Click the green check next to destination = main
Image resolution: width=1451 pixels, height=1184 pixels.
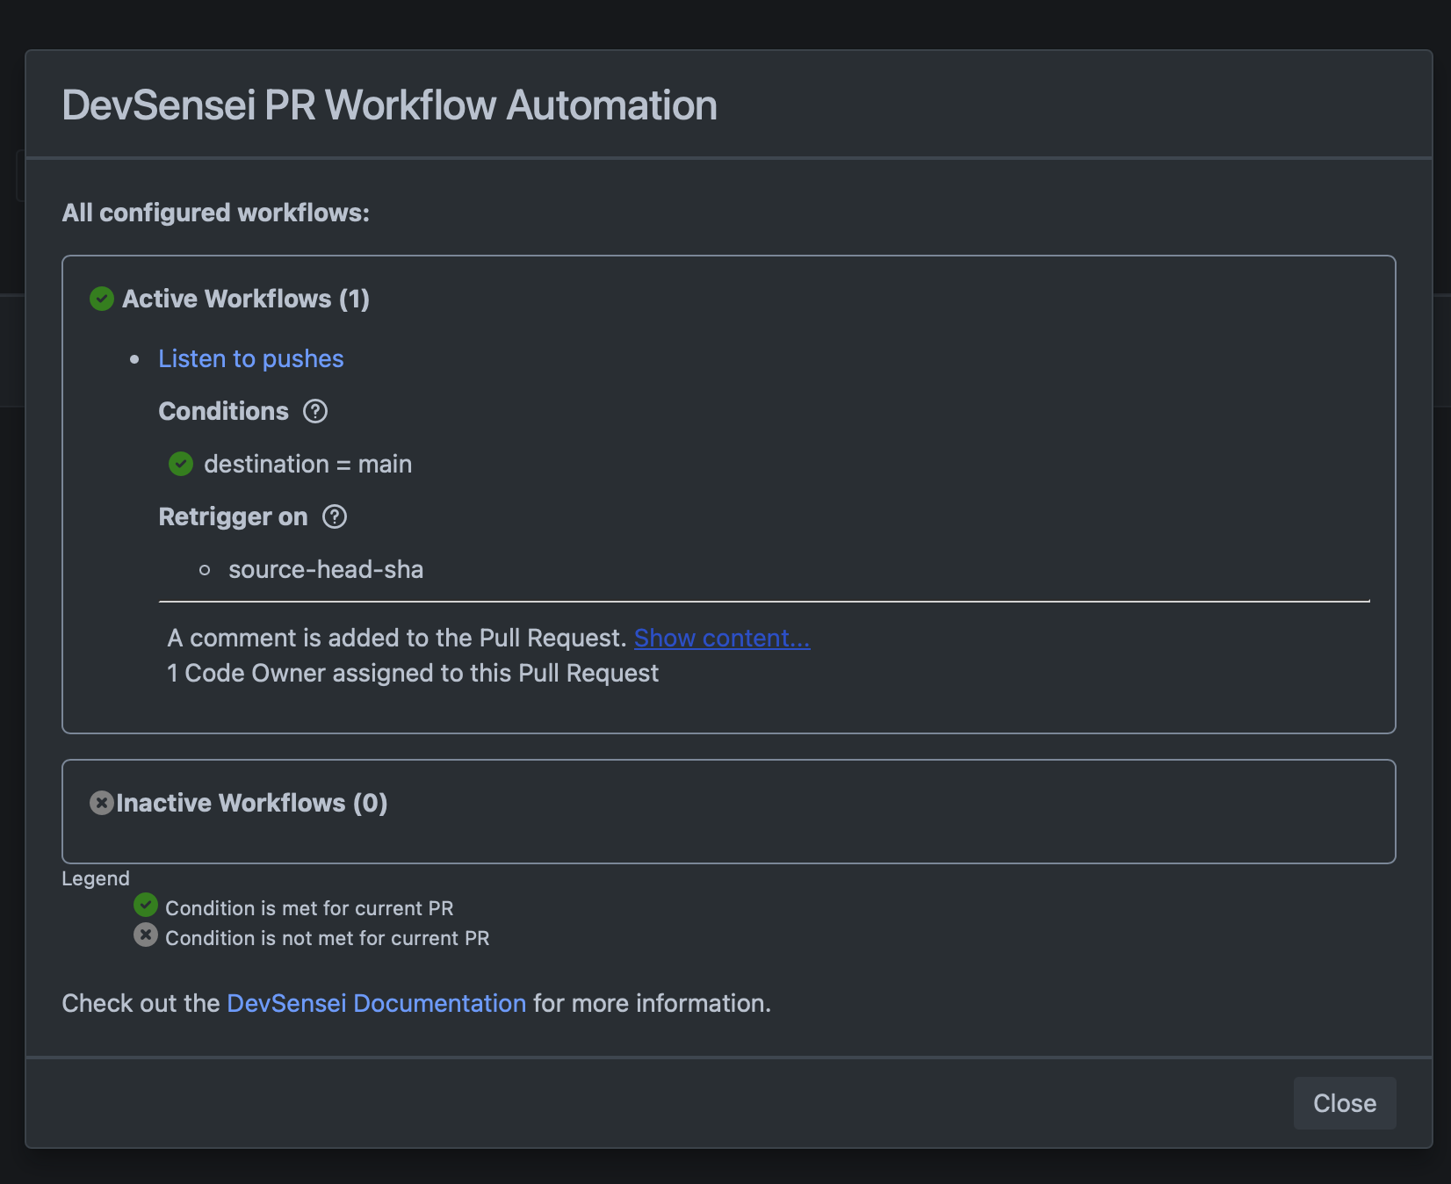pyautogui.click(x=181, y=464)
